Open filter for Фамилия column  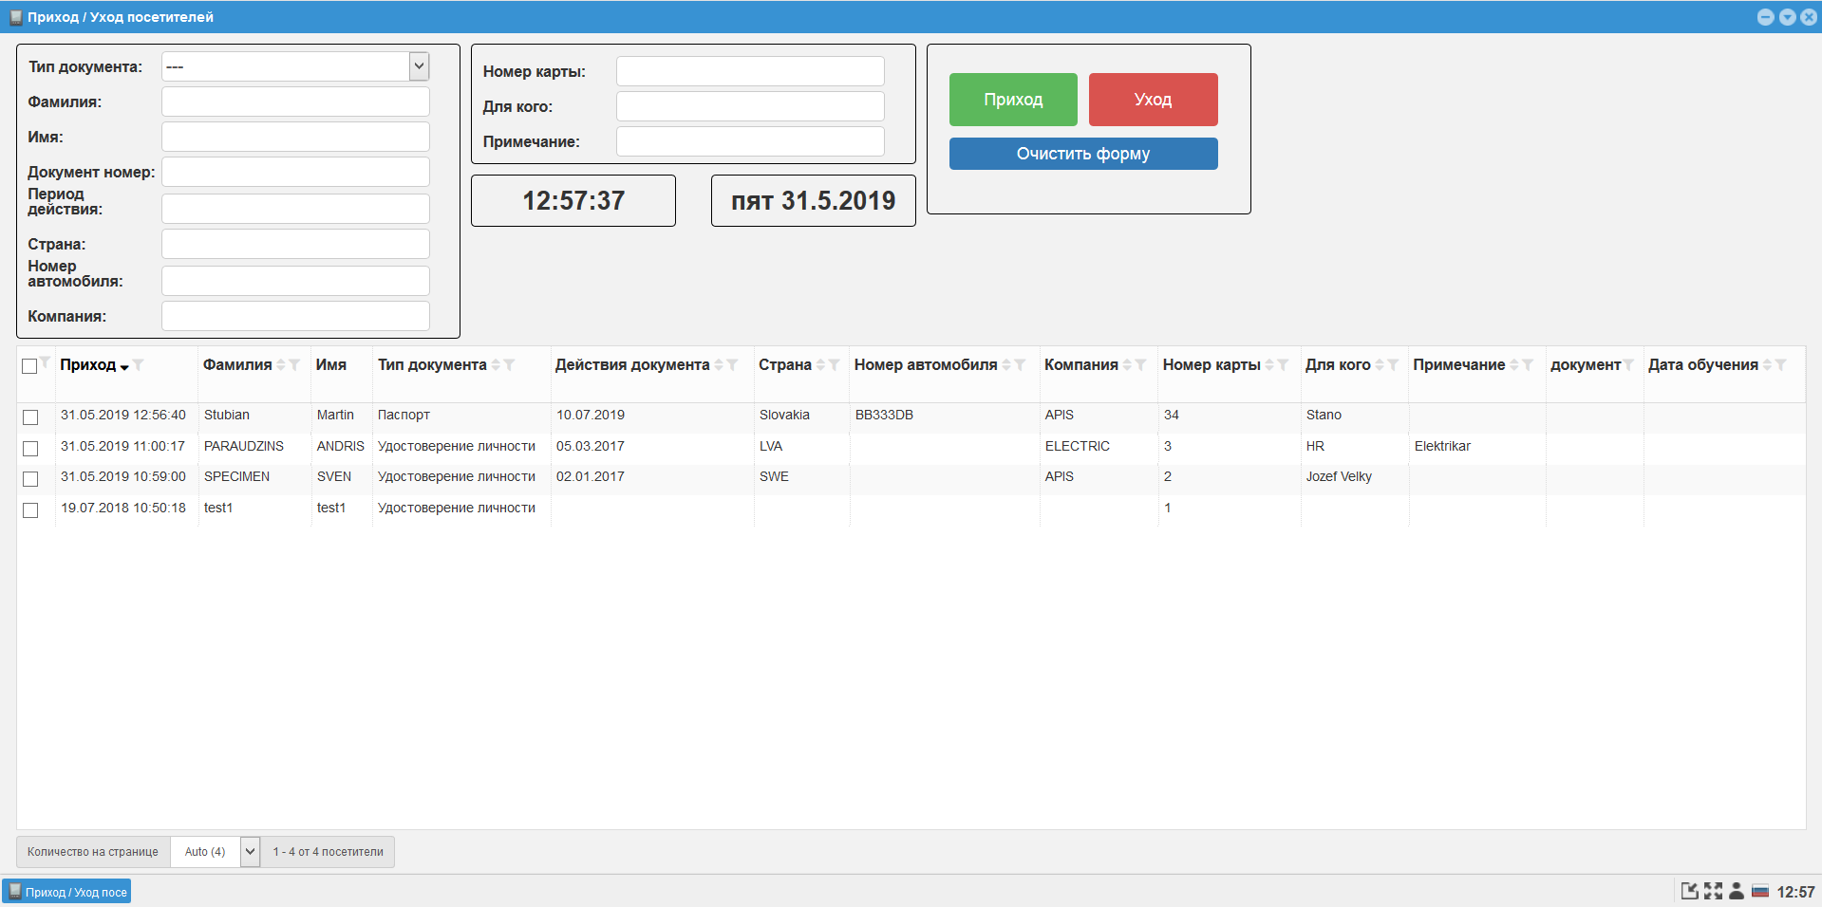tap(295, 365)
